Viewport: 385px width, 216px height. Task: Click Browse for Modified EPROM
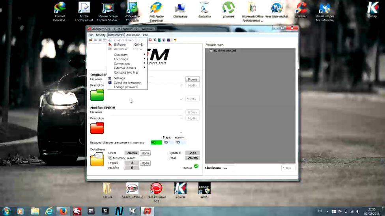192,112
